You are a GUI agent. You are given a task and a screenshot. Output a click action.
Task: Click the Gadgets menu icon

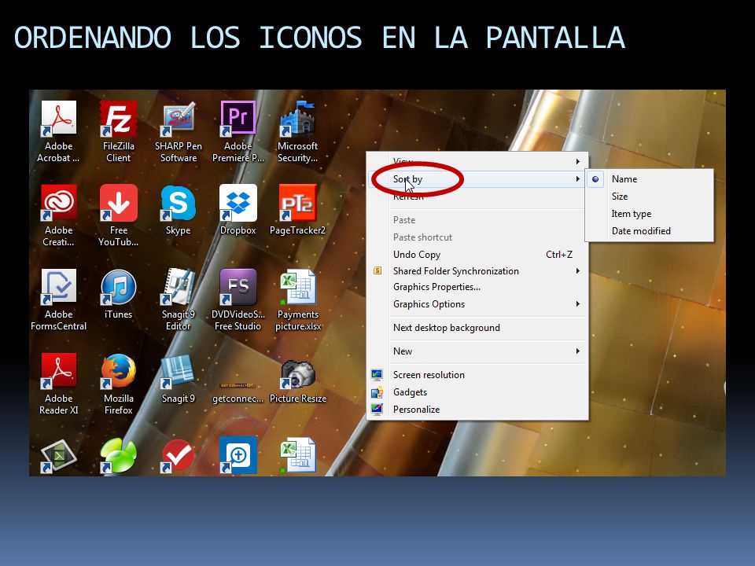point(377,392)
